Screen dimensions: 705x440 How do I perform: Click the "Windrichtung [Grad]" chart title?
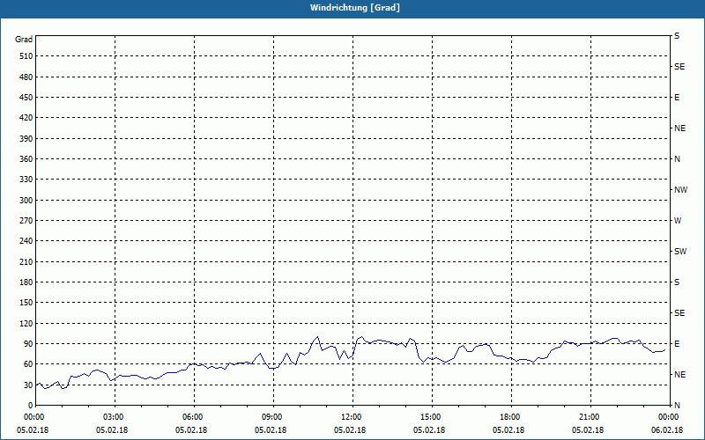coord(355,8)
